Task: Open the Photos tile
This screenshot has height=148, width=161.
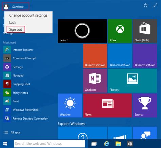Action: (132, 81)
